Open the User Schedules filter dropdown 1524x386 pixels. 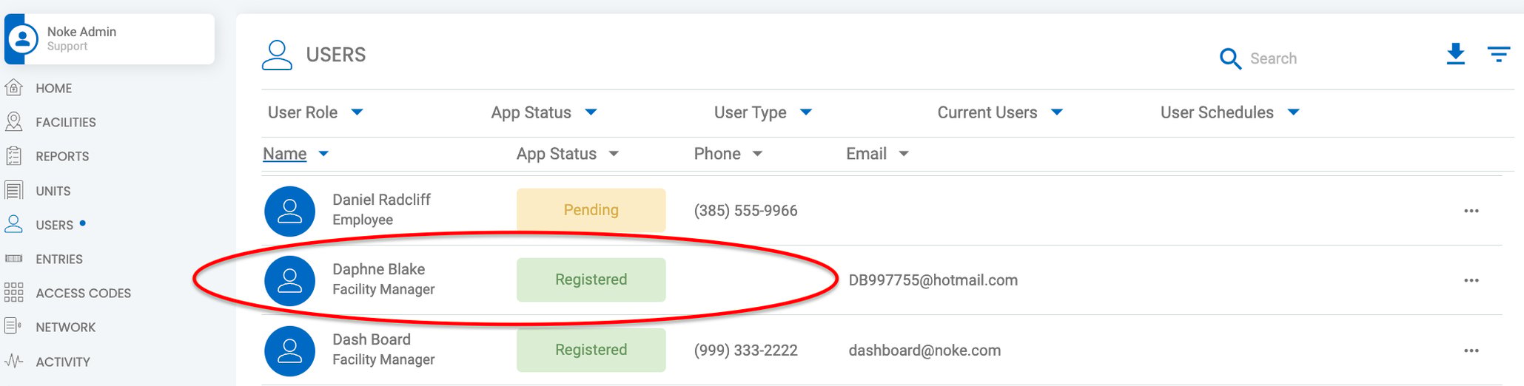(1230, 112)
